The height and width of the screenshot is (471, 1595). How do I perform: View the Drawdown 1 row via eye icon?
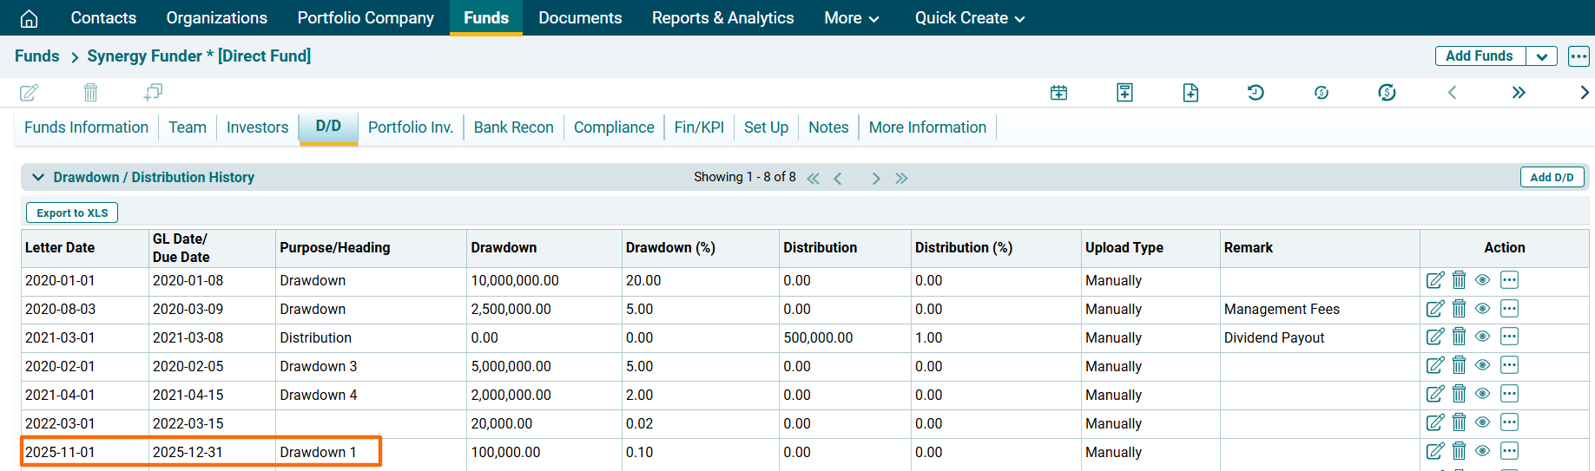pyautogui.click(x=1482, y=451)
